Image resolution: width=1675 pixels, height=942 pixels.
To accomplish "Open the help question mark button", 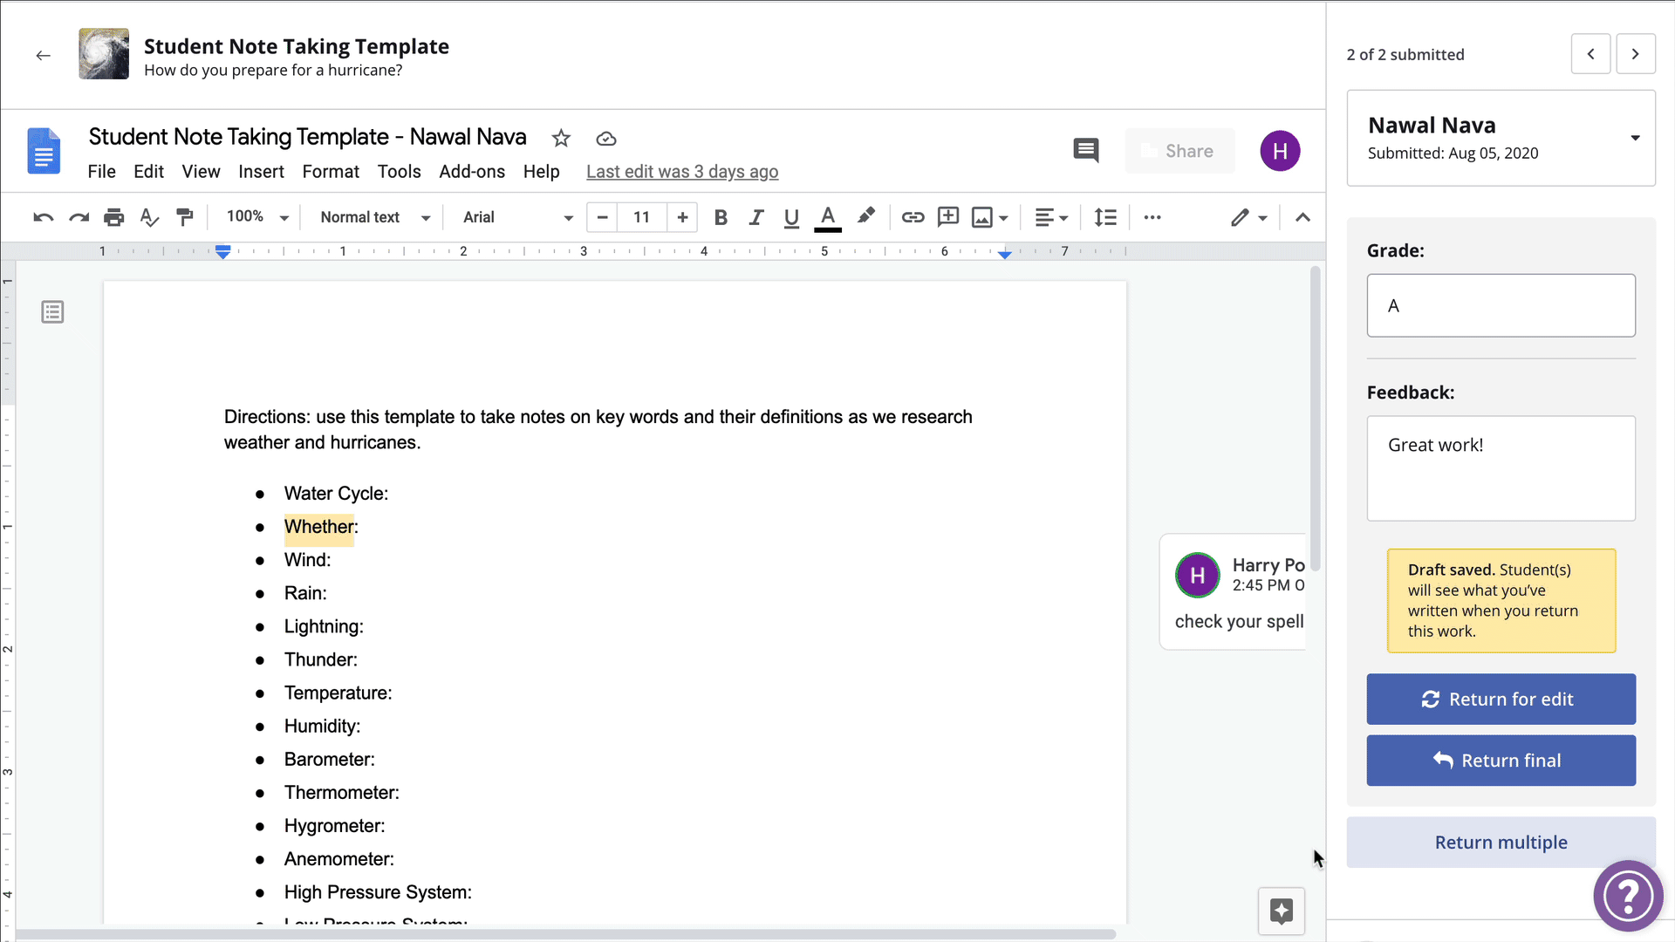I will 1628,896.
